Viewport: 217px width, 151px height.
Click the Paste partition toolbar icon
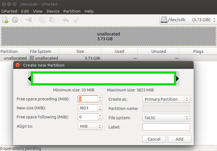coord(52,20)
